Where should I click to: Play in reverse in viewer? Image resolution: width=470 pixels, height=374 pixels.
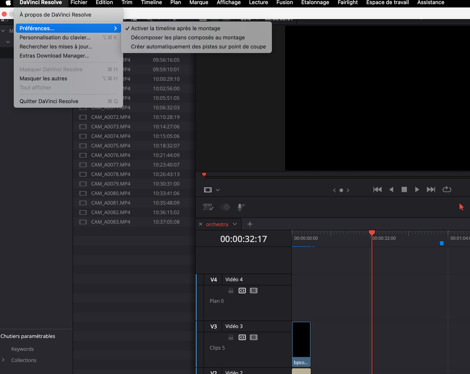pyautogui.click(x=391, y=189)
